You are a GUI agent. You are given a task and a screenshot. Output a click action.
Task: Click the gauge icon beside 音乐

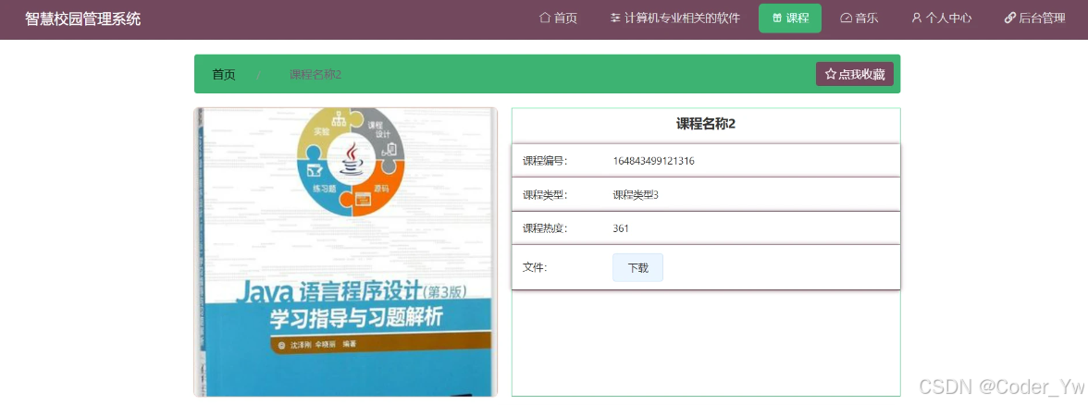(x=846, y=18)
